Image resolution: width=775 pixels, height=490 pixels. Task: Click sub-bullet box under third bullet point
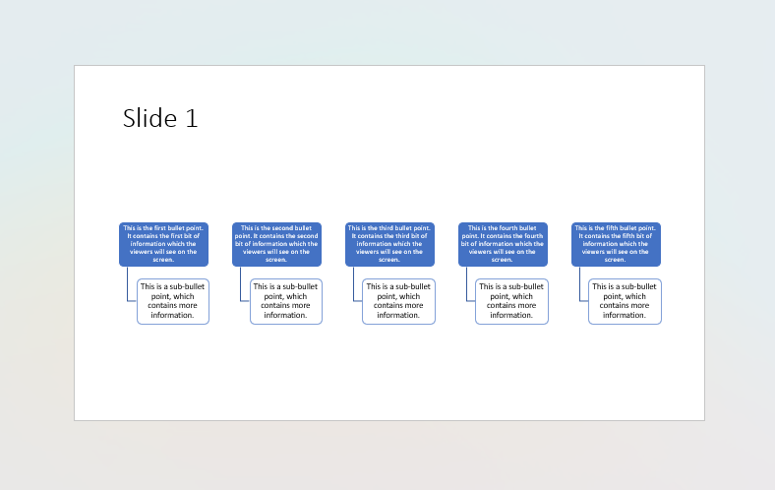coord(399,302)
